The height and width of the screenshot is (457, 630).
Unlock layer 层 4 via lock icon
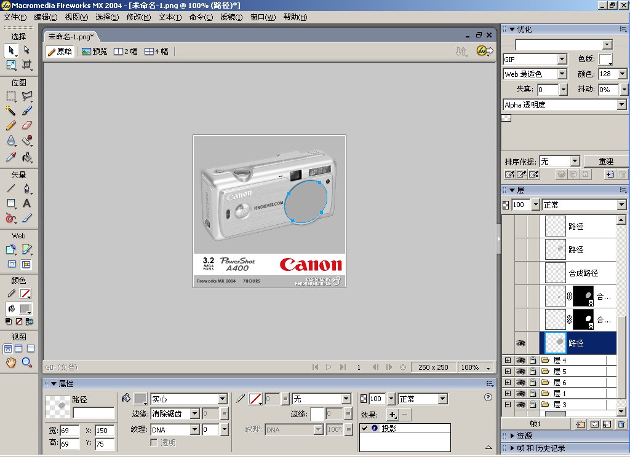coord(533,361)
